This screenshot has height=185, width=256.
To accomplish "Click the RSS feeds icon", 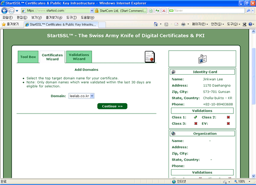I will pyautogui.click(x=166, y=24).
